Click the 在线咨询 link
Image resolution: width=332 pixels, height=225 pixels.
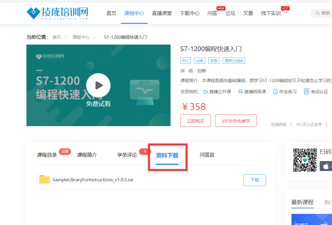click(279, 124)
